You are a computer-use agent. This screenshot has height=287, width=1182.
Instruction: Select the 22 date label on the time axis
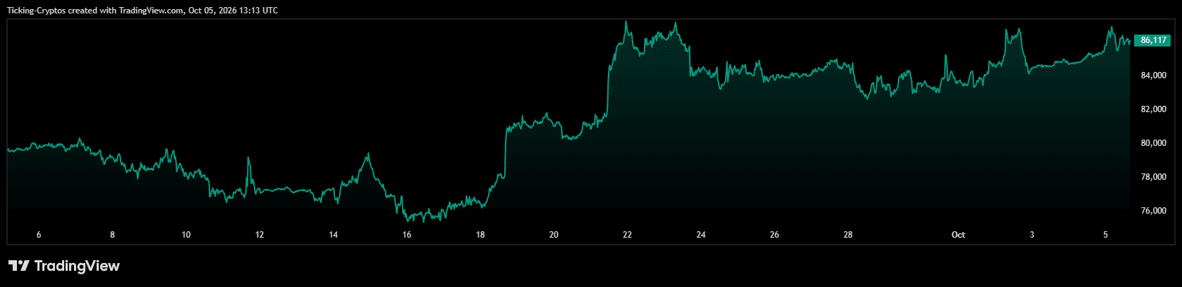click(x=627, y=235)
